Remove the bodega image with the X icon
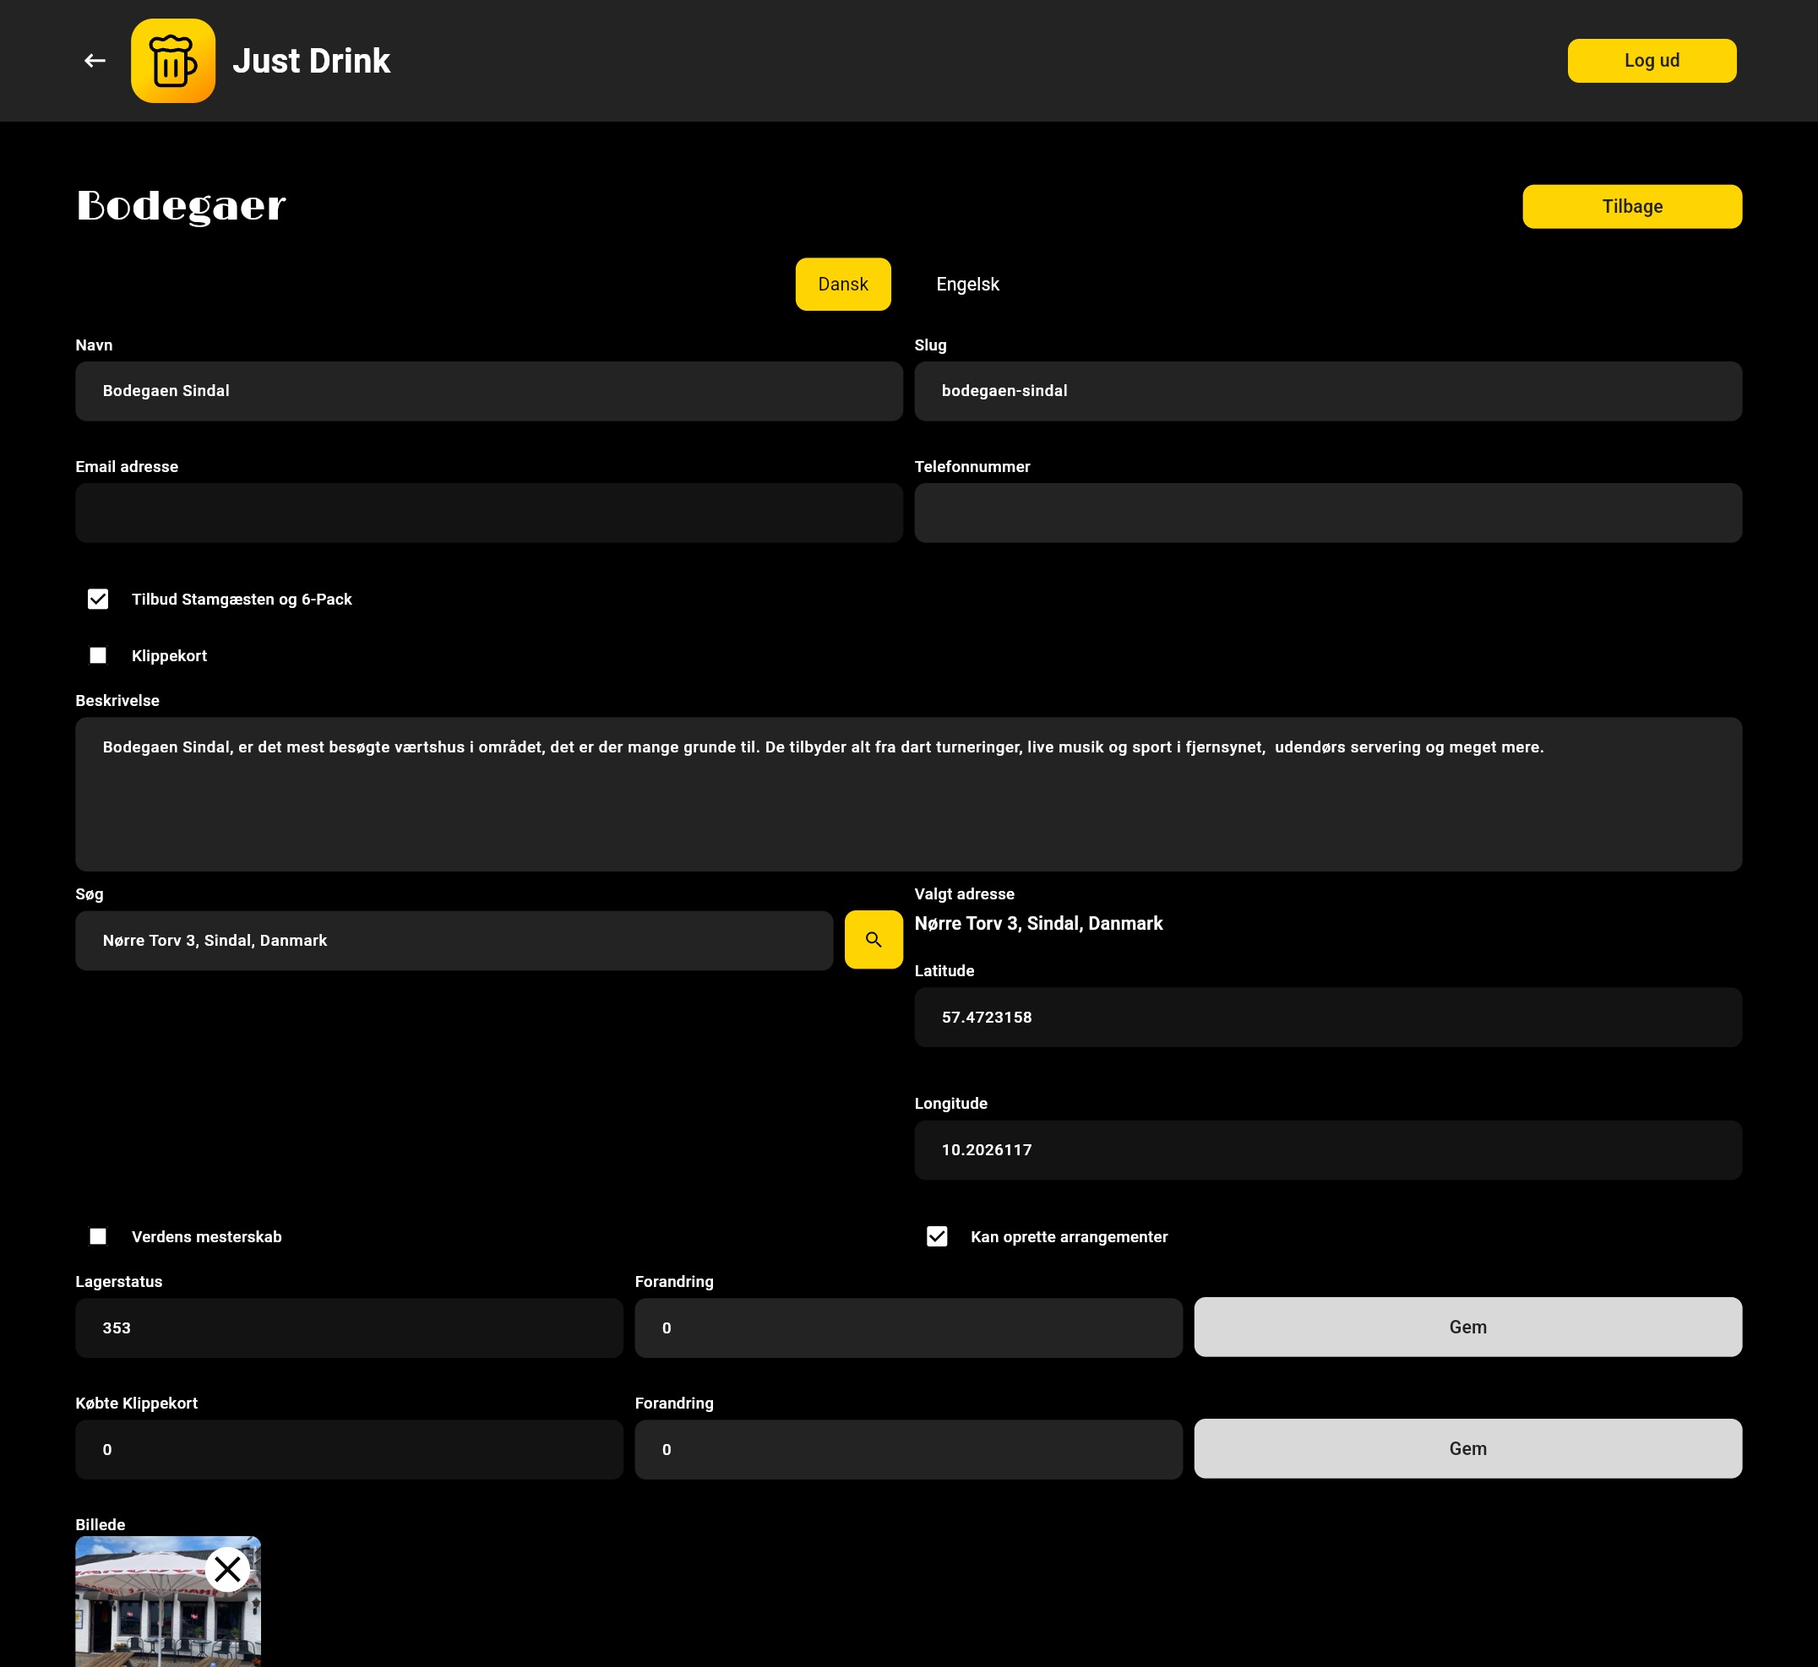This screenshot has height=1667, width=1818. (227, 1569)
